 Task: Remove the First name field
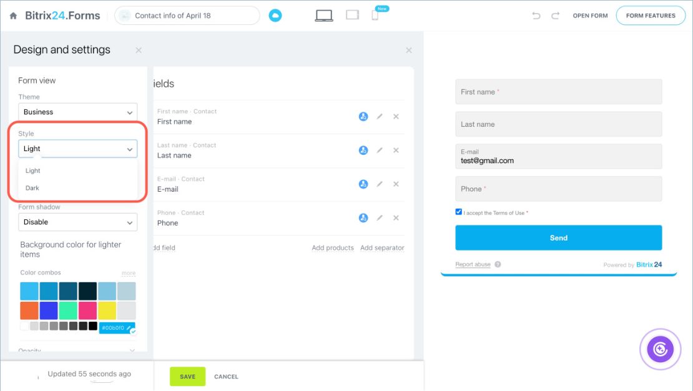coord(396,116)
